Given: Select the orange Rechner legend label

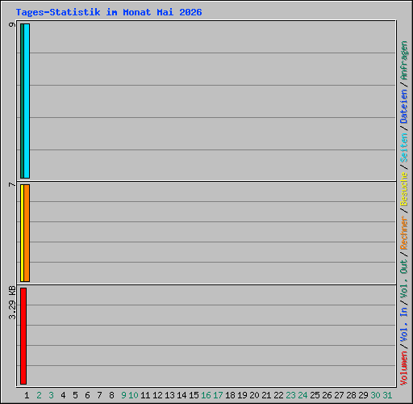Looking at the screenshot, I should tap(404, 233).
